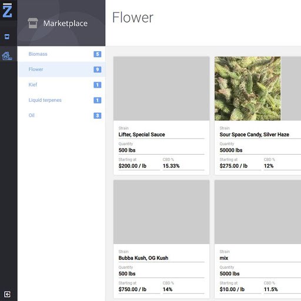The height and width of the screenshot is (301, 301).
Task: Click the $200.00 / lb starting price
Action: click(x=132, y=166)
